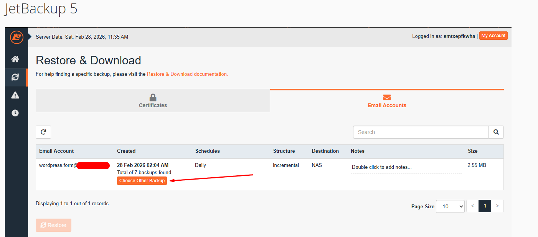This screenshot has width=538, height=237.
Task: Go to the next page arrow
Action: (497, 206)
